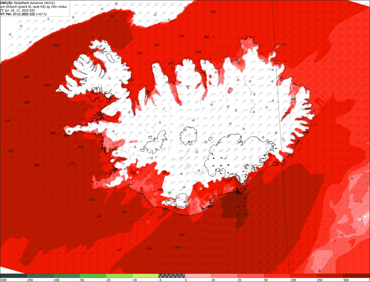This screenshot has width=370, height=282.
Task: Click the map value 181
Action: pos(119,250)
